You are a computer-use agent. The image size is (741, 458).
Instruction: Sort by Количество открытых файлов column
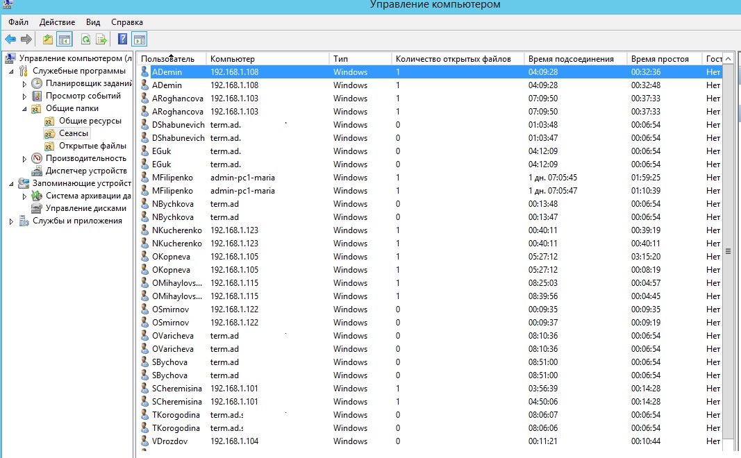453,59
